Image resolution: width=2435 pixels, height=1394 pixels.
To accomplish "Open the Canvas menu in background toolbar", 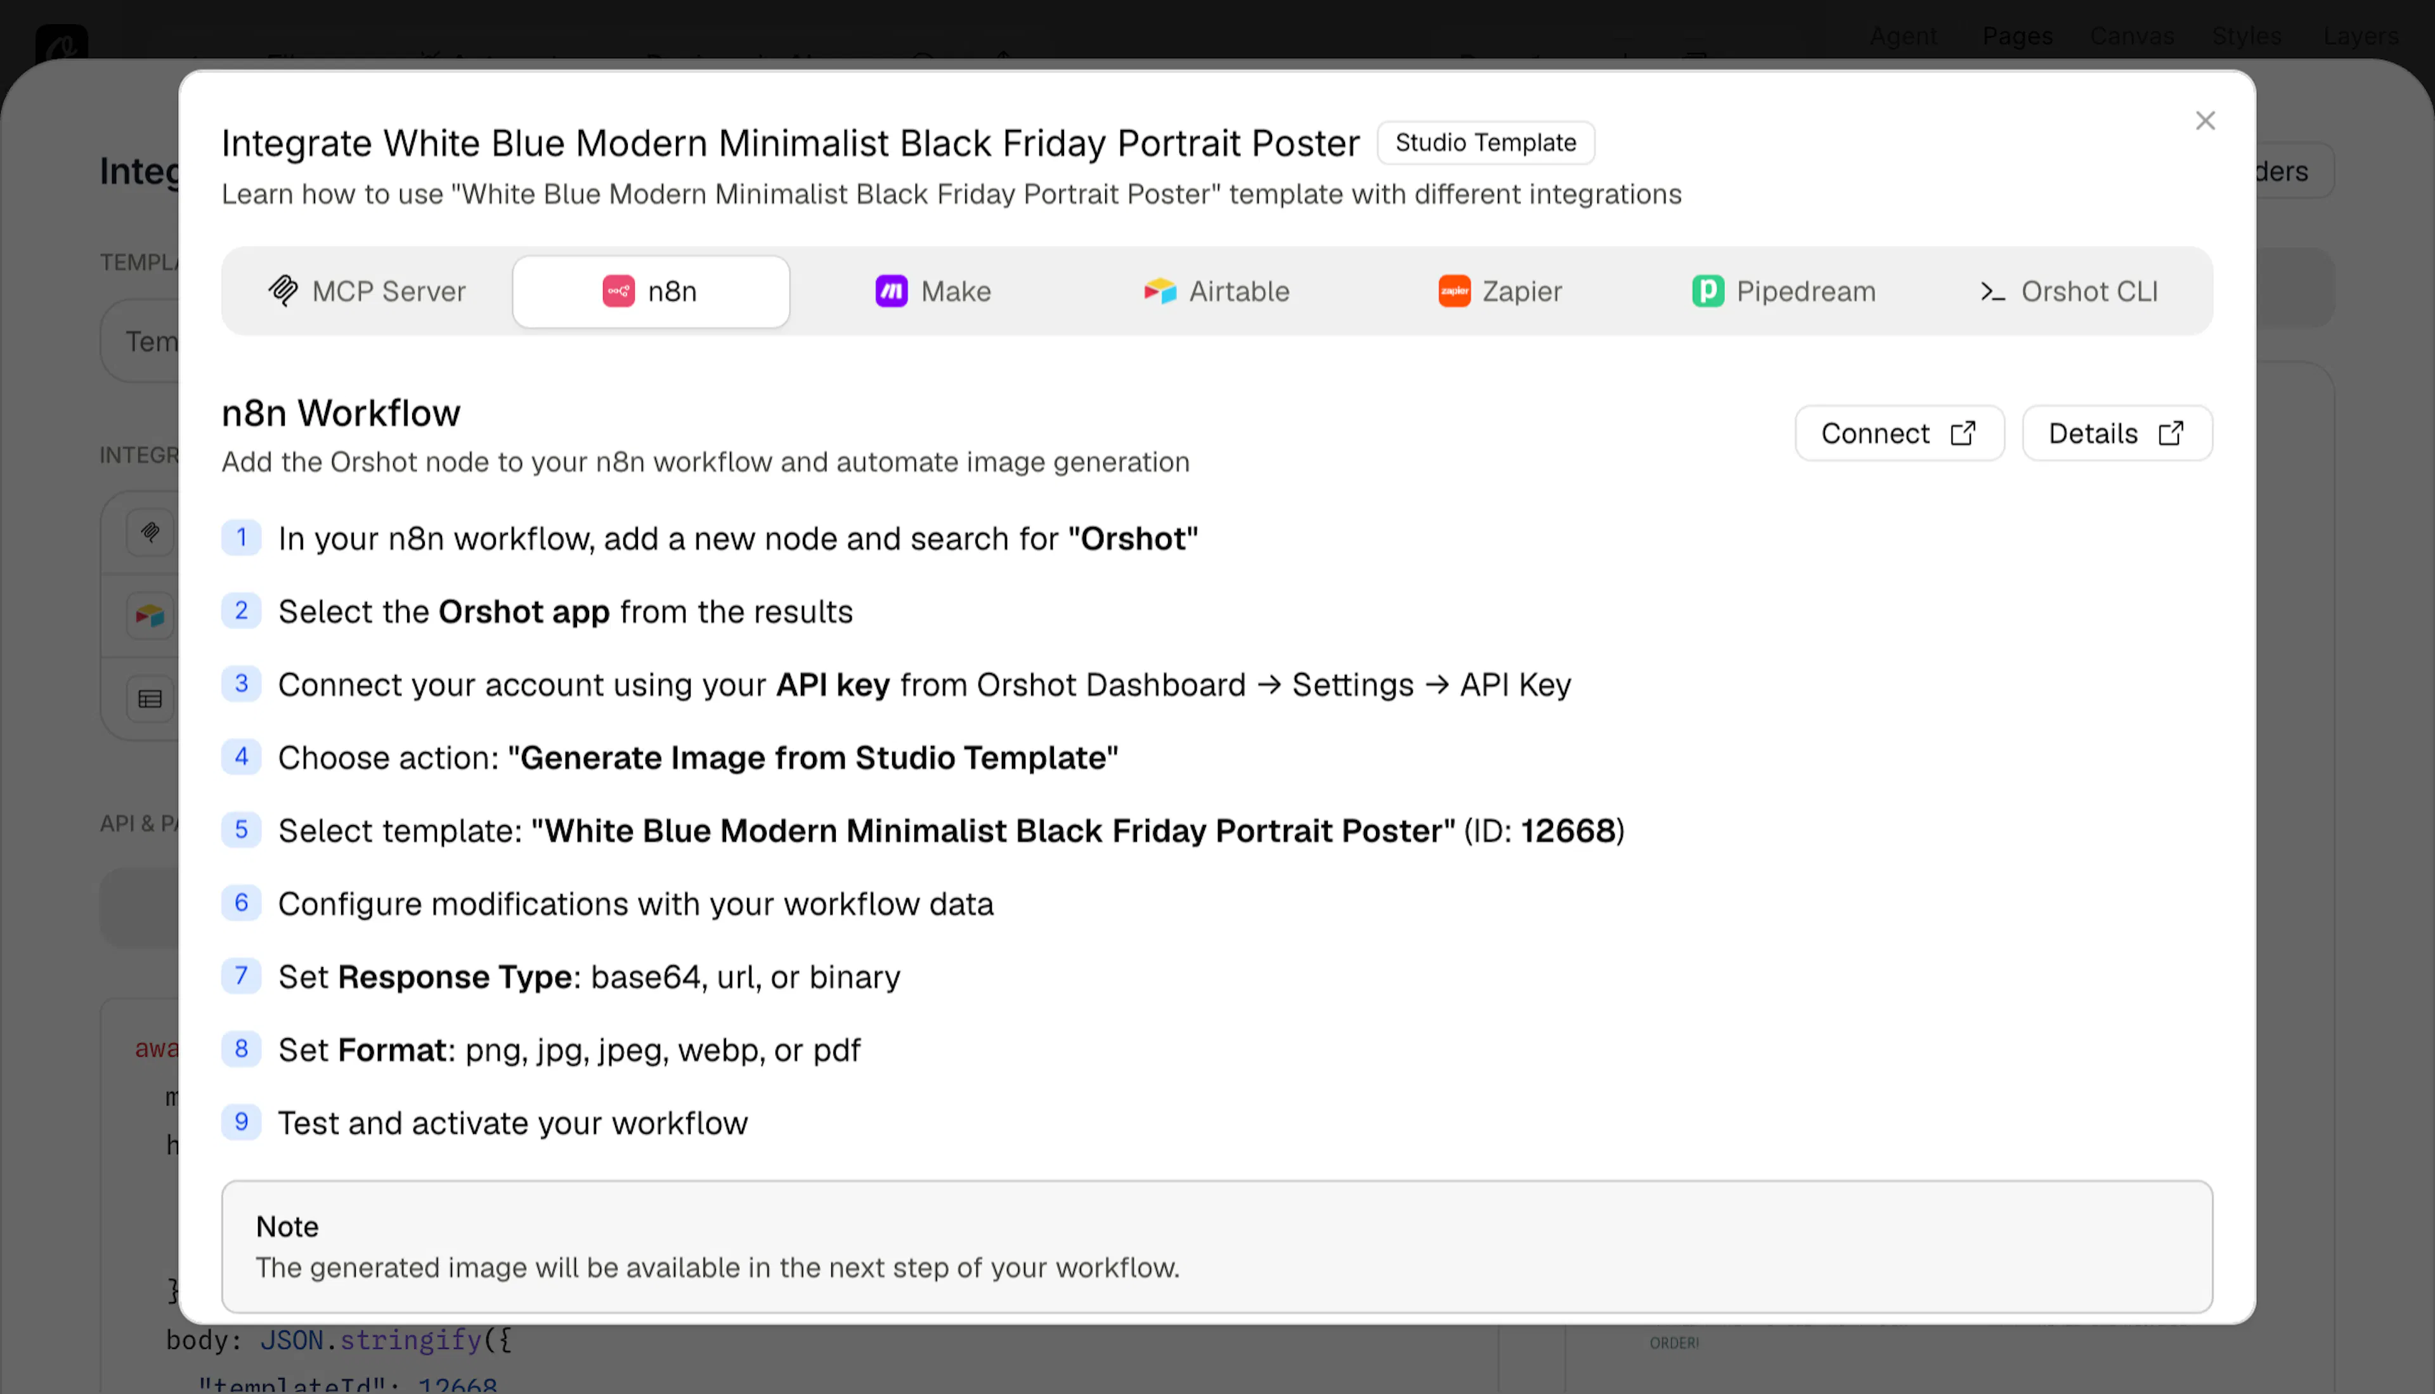I will click(x=2132, y=36).
